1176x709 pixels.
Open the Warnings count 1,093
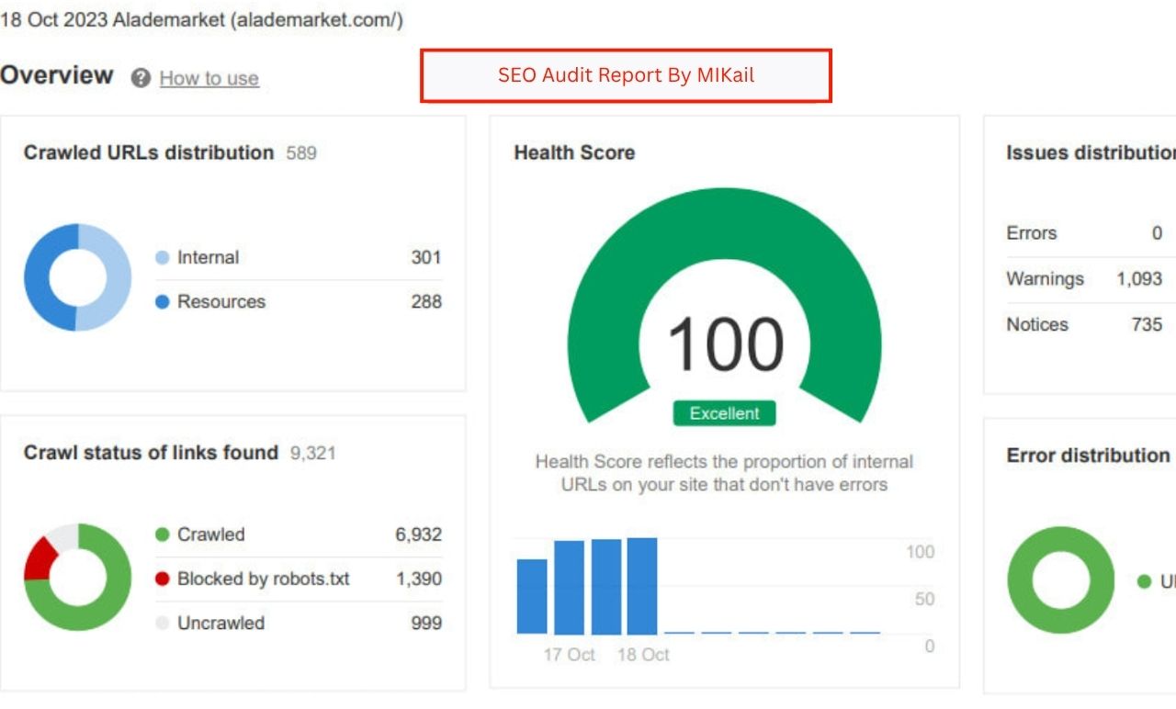click(x=1139, y=279)
